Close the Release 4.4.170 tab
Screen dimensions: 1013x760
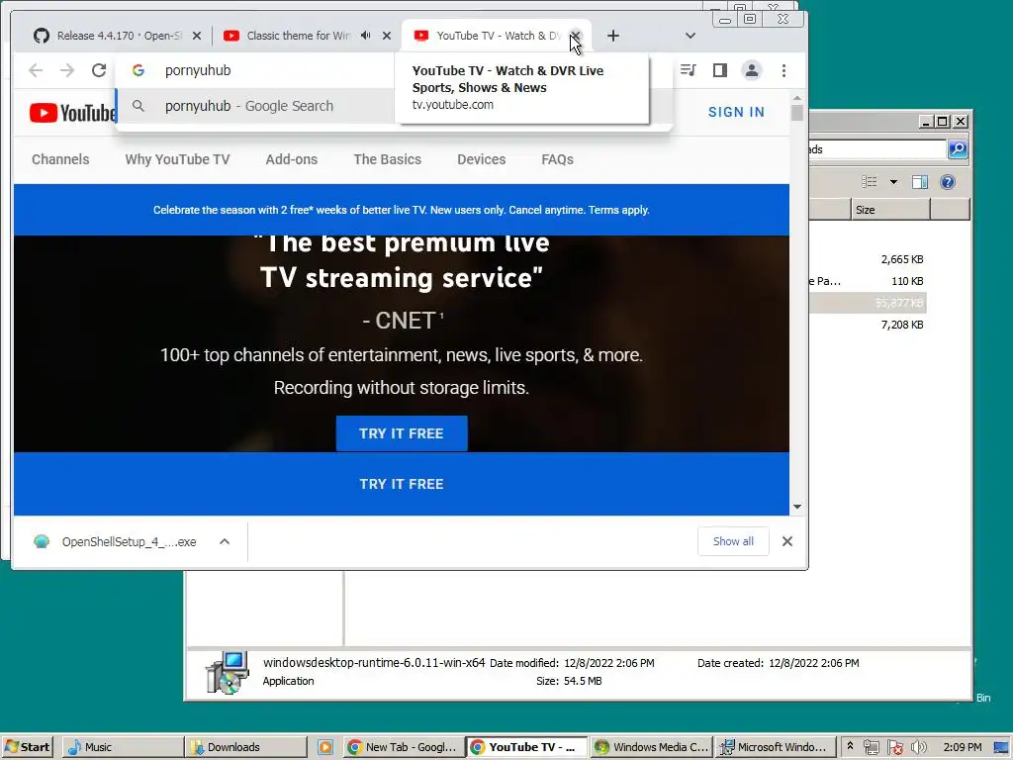pyautogui.click(x=197, y=36)
